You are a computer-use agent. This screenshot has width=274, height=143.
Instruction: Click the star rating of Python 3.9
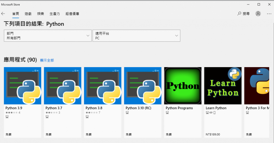point(12,113)
